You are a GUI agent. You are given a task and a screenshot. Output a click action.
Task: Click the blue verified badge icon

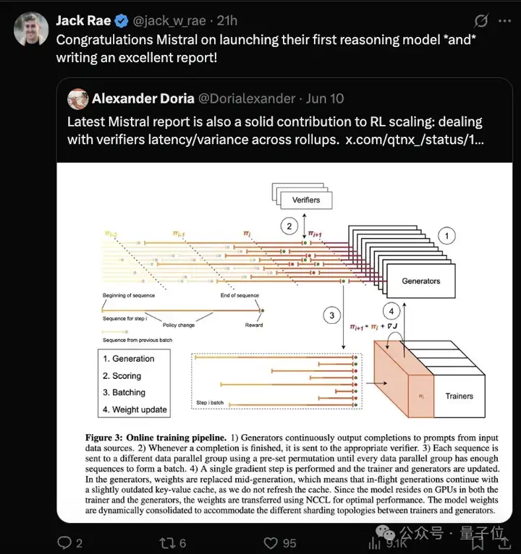click(122, 21)
